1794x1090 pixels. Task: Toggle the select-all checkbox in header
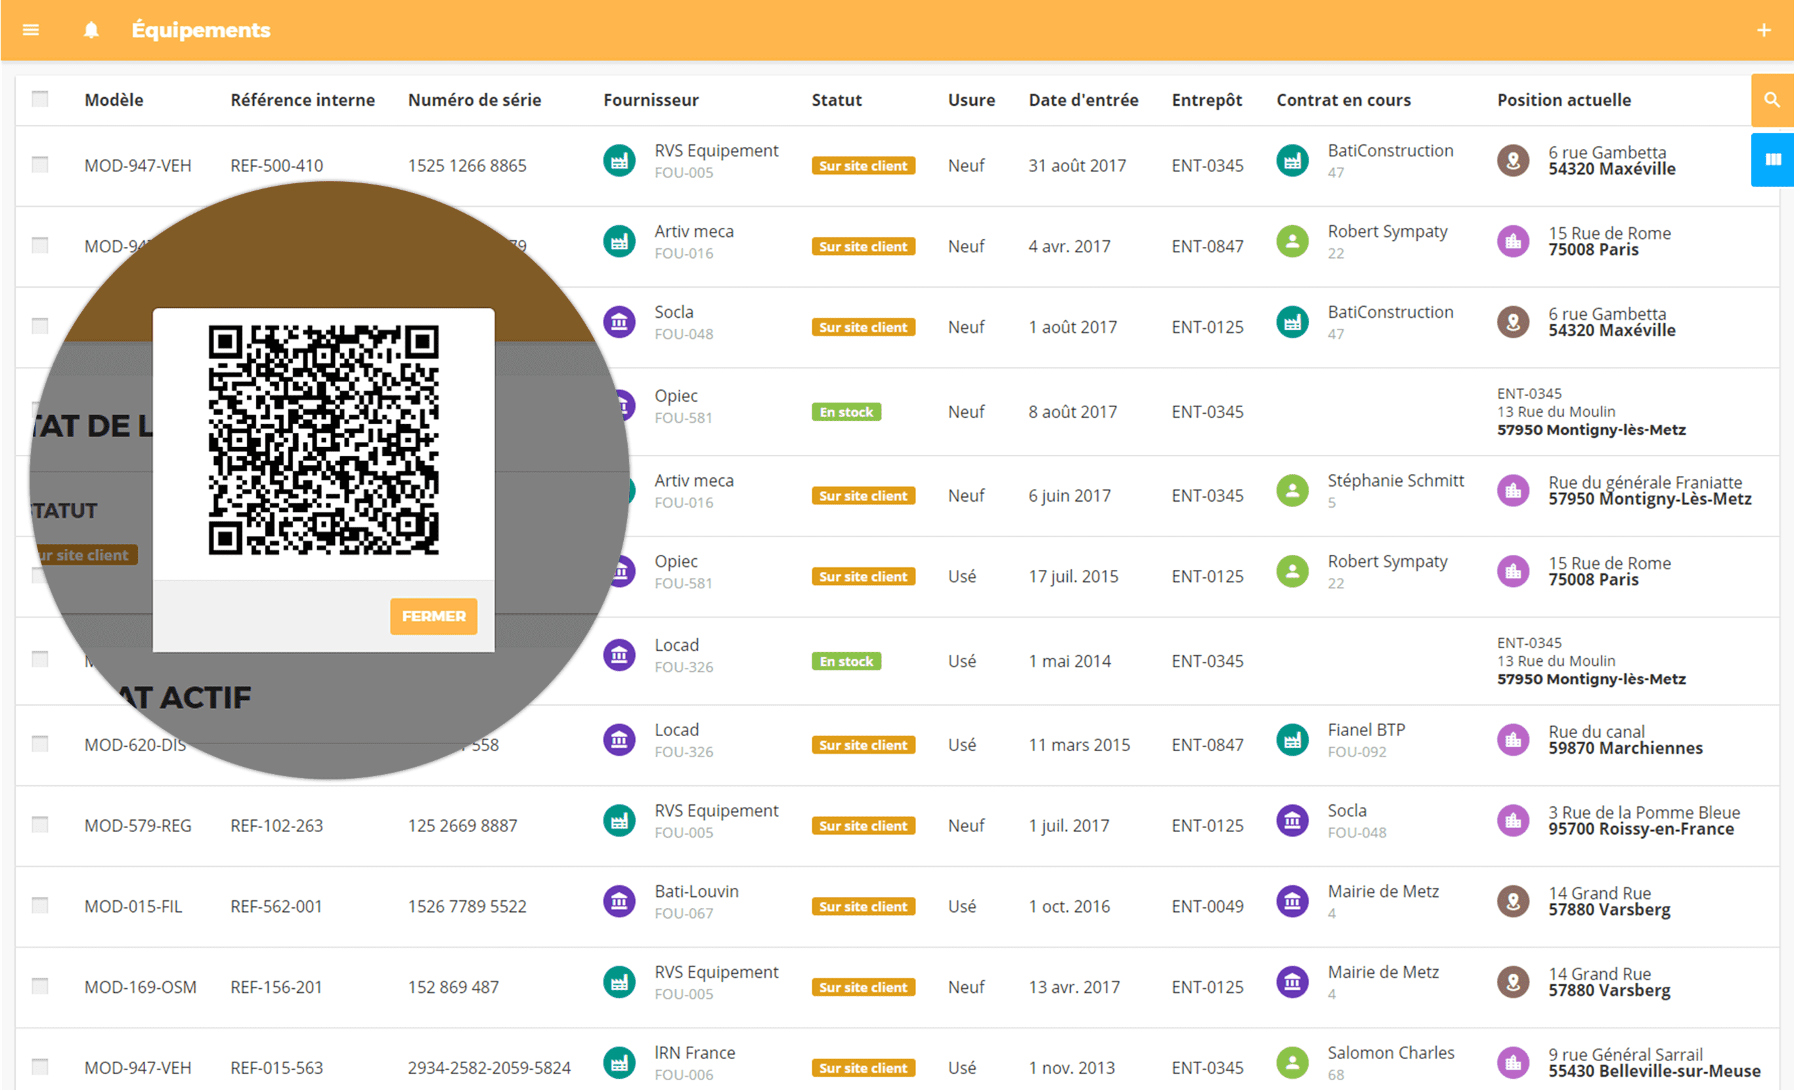click(x=40, y=99)
